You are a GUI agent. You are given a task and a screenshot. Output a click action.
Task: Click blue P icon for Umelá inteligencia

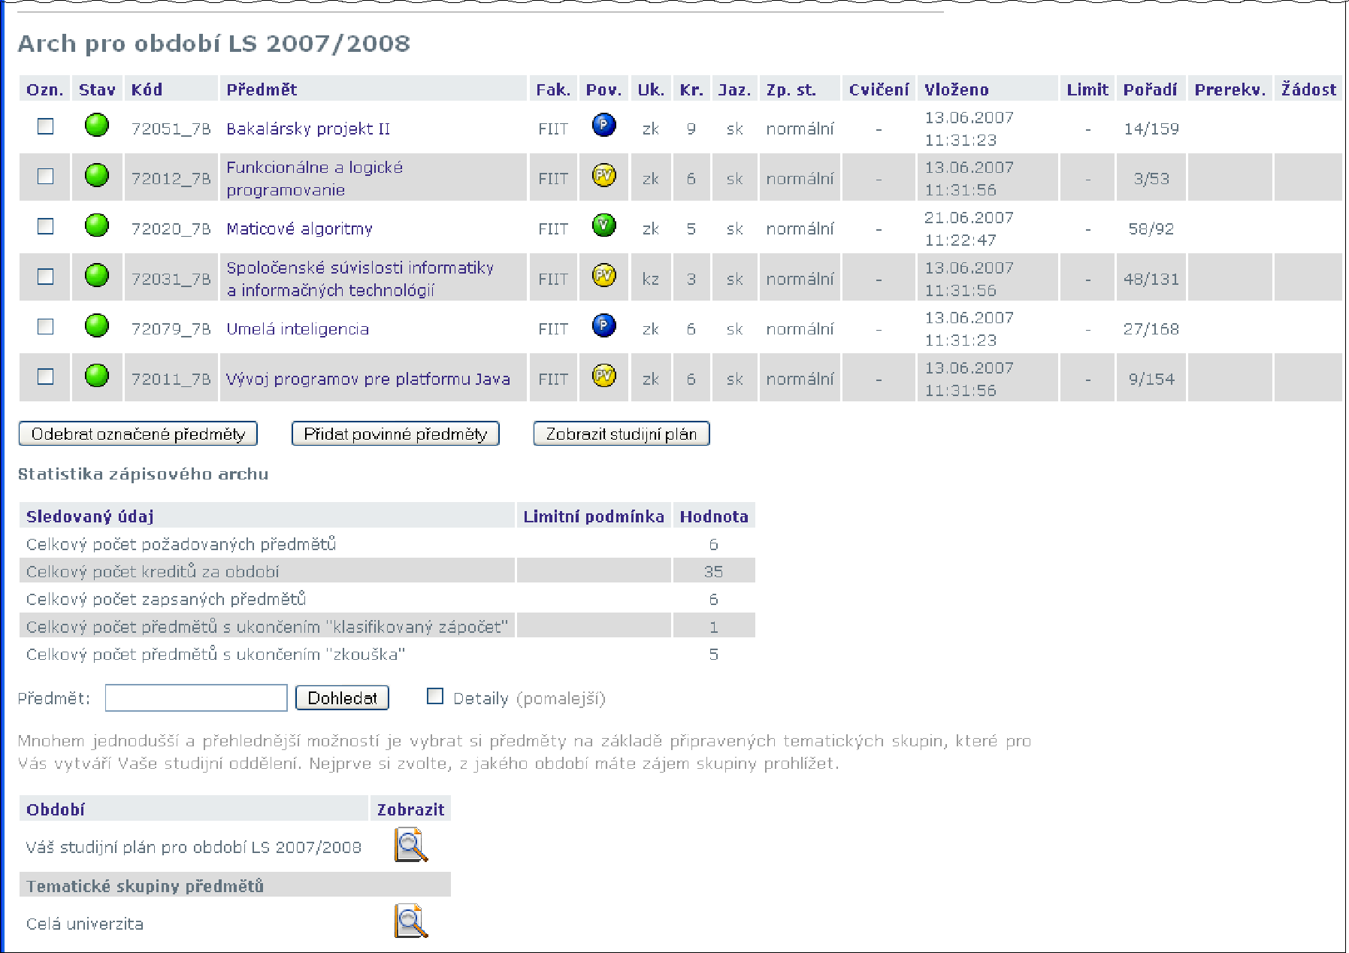[x=604, y=325]
